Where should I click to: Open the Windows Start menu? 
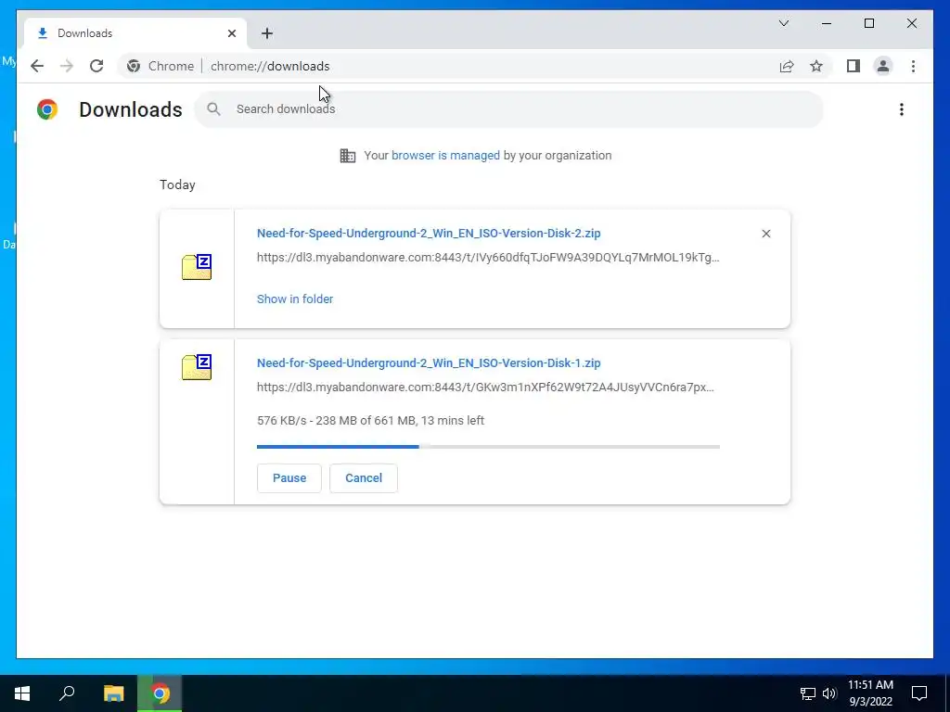tap(22, 693)
